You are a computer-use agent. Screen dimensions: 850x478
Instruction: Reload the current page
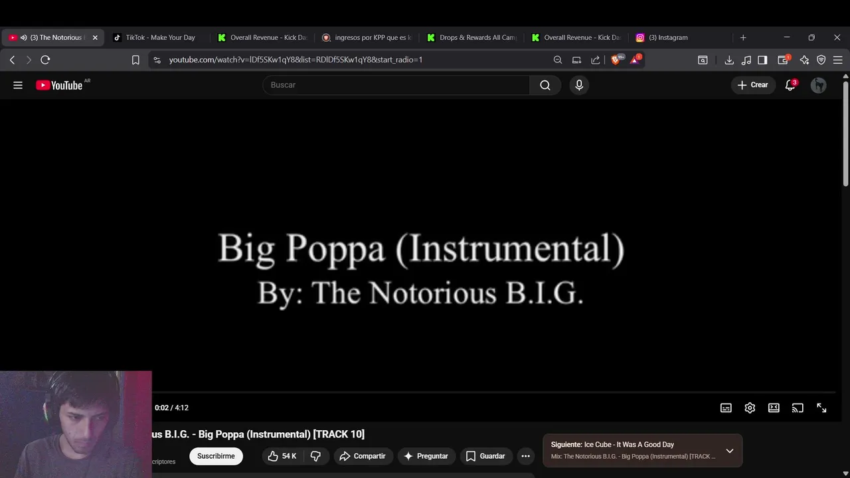(x=45, y=60)
